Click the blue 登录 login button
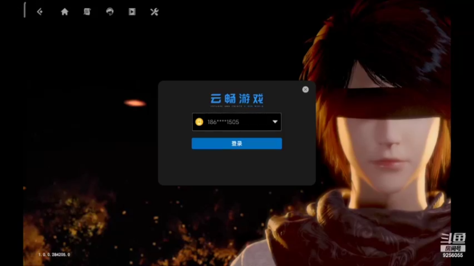474x266 pixels. point(236,144)
